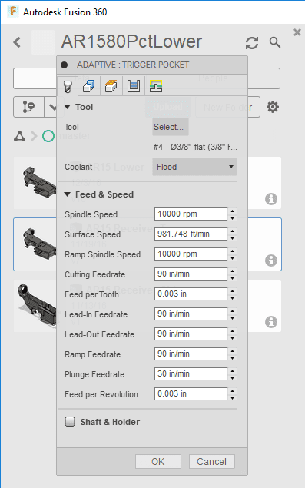
Task: Show info for third AR15 Receiver file
Action: click(x=271, y=322)
